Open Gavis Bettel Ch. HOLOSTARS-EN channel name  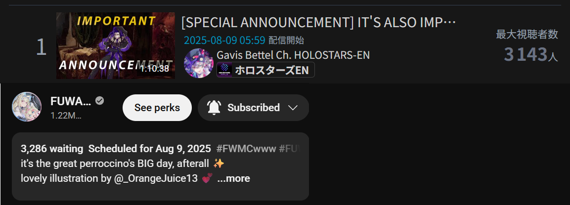tap(293, 55)
